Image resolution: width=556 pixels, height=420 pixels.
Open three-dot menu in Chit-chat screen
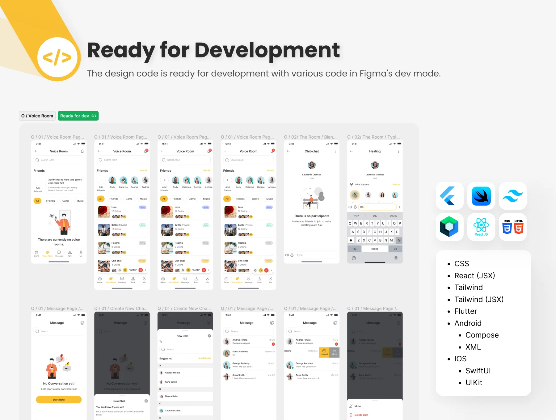335,151
